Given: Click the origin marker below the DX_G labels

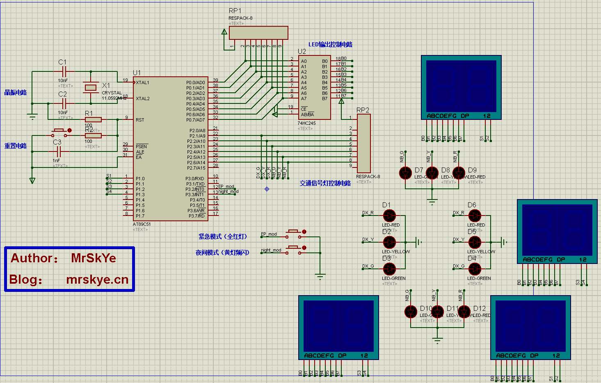Looking at the screenshot, I should pos(267,189).
